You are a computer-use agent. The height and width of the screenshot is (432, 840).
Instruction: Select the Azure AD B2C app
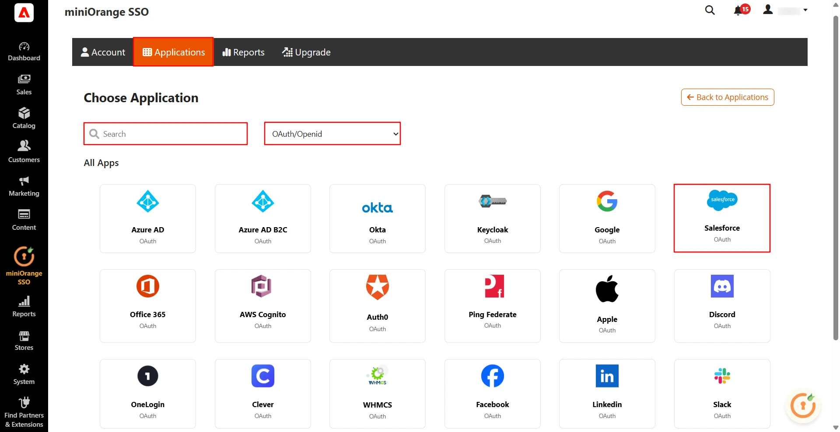[x=263, y=218]
